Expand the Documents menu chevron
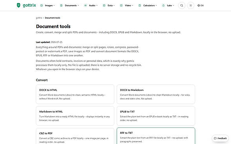The width and height of the screenshot is (231, 144). click(x=78, y=5)
